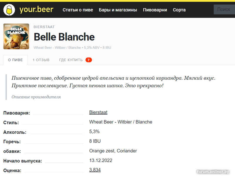Click the Пивоварня: label
The width and height of the screenshot is (235, 178).
17,113
